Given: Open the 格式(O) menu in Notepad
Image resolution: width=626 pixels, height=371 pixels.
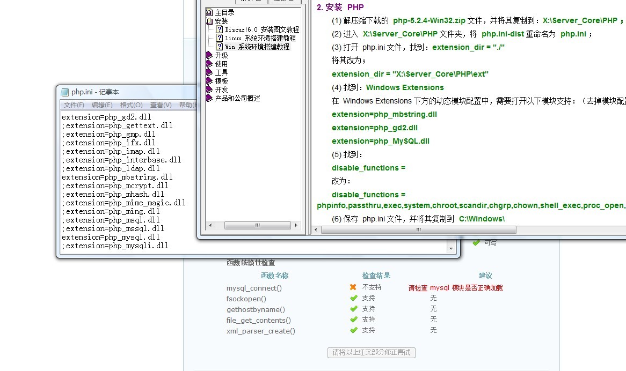Looking at the screenshot, I should (131, 105).
